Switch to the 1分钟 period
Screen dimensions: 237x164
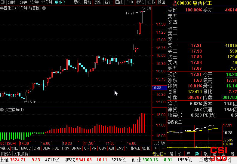22,2
